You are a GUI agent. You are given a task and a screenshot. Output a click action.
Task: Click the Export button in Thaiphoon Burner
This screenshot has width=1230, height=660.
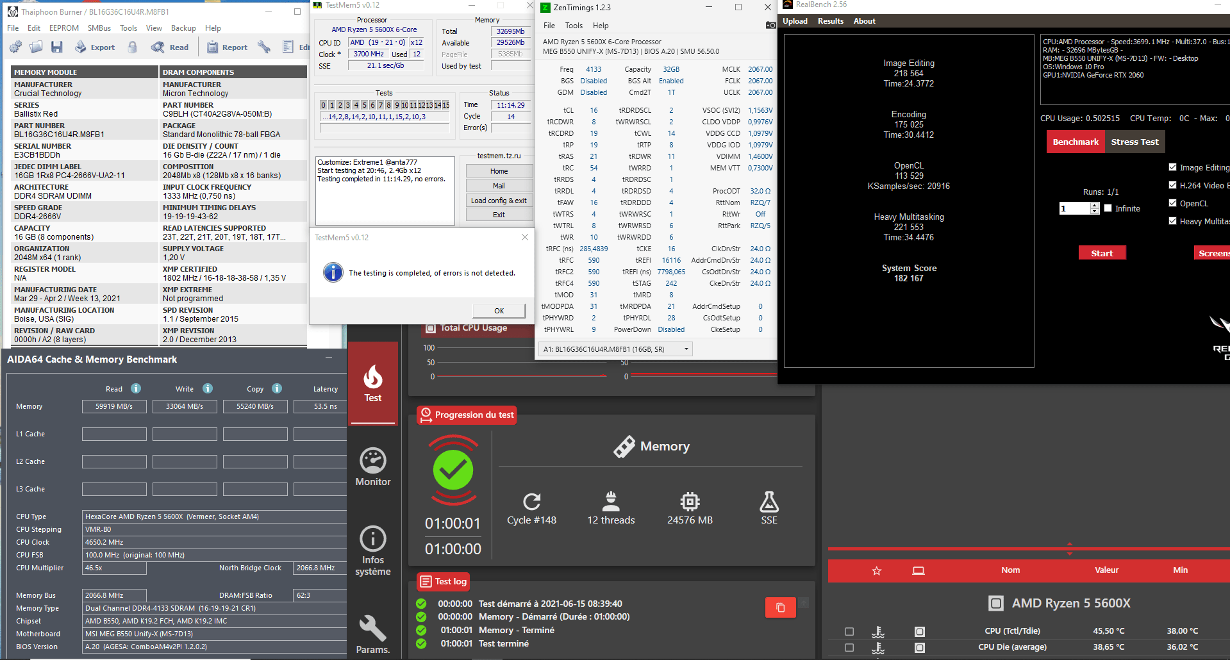coord(95,47)
